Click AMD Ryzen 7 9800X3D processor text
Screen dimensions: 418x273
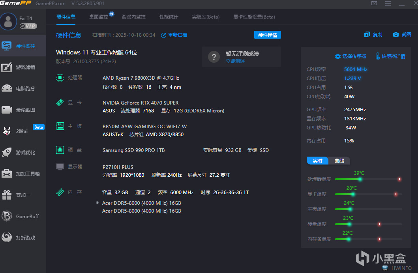click(x=141, y=78)
